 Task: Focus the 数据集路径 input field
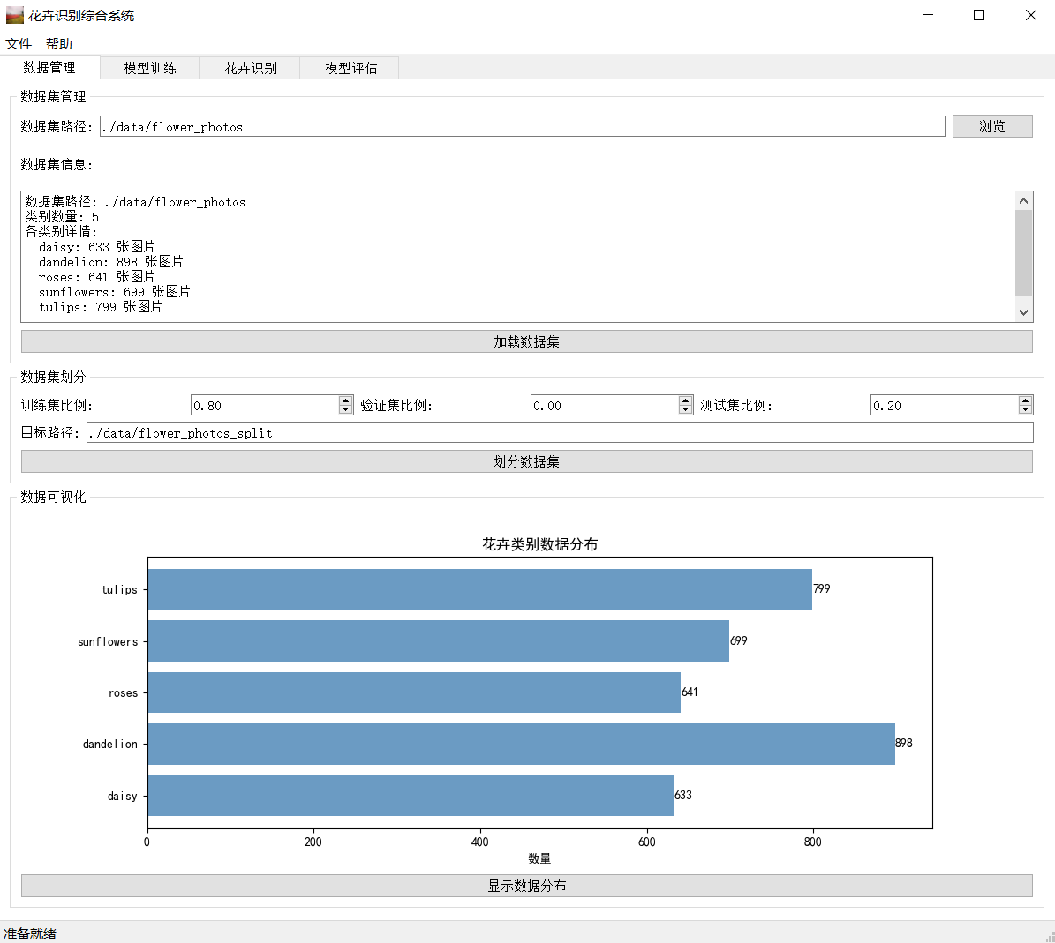pos(522,126)
